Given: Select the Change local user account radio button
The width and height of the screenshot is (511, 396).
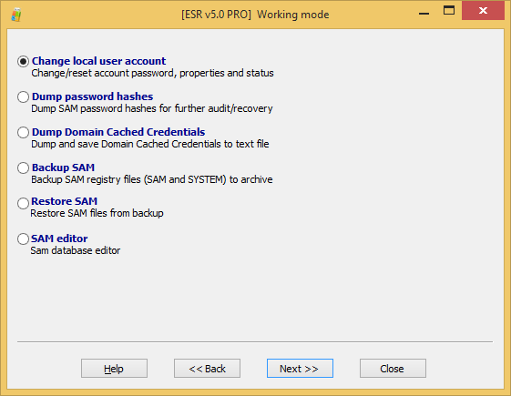Looking at the screenshot, I should tap(23, 61).
